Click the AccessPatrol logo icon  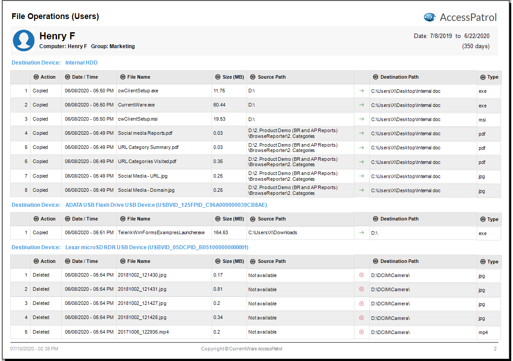click(x=429, y=17)
